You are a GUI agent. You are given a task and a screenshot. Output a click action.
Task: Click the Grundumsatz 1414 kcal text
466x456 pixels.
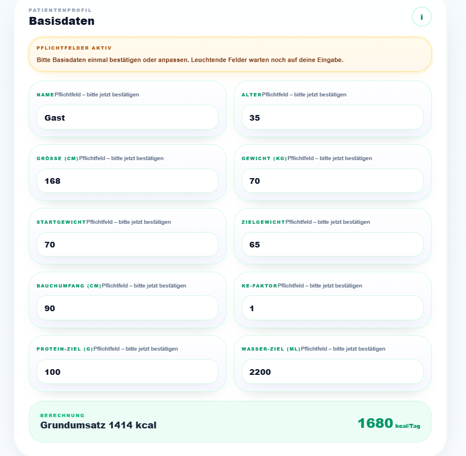tap(99, 425)
